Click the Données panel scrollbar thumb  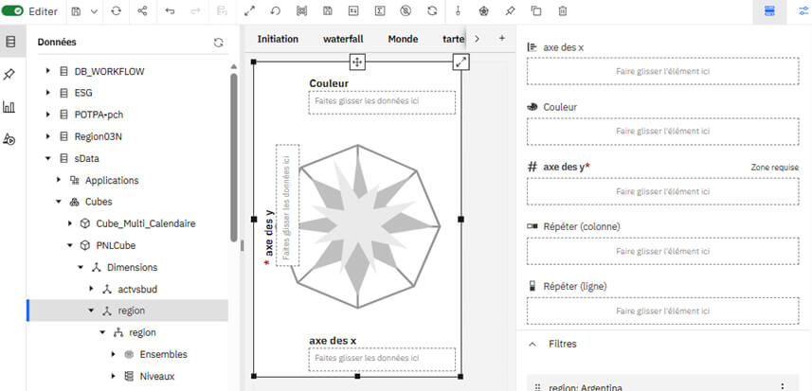pos(233,156)
